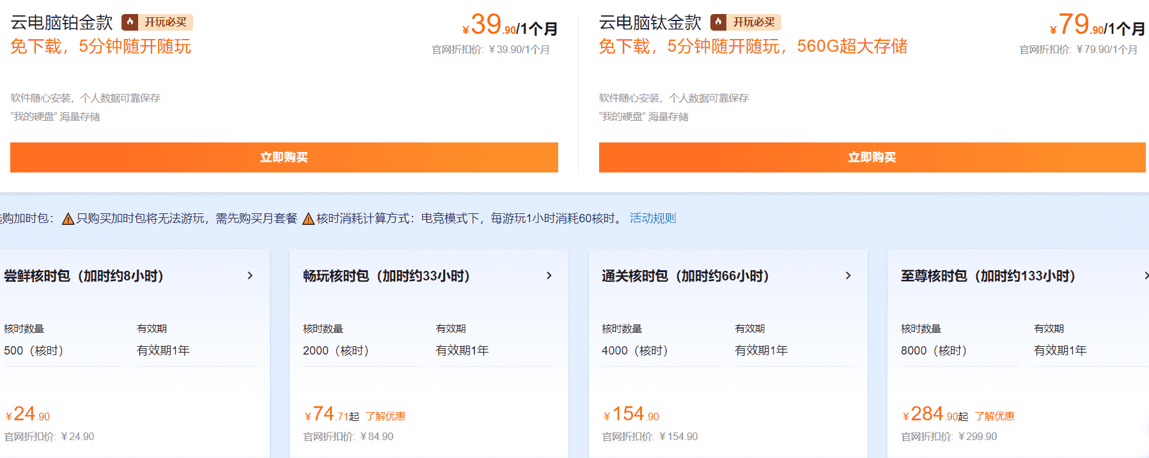Click the first warning triangle before 只购买加时包
Viewport: 1149px width, 458px height.
click(68, 219)
